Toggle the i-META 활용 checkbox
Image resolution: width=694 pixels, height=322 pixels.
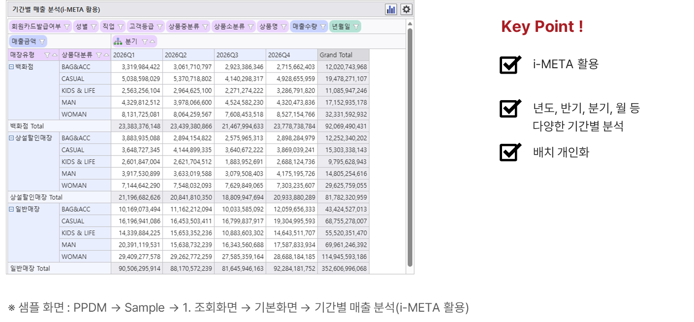click(x=510, y=64)
